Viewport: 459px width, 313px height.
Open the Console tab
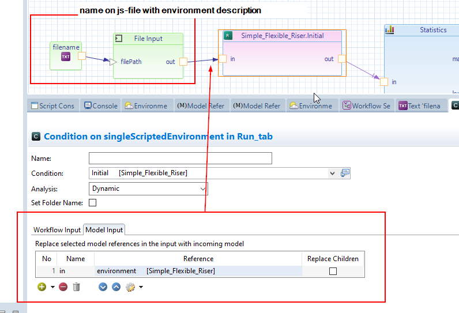(x=101, y=105)
